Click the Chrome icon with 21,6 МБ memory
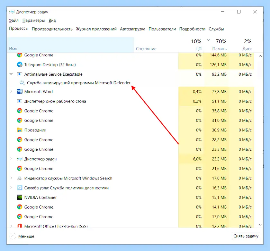This screenshot has height=251, width=270. pyautogui.click(x=20, y=168)
